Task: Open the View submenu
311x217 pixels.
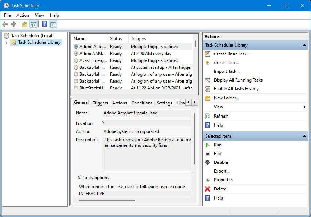Action: 218,107
